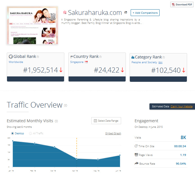Select the All Traffic radio button
This screenshot has width=195, height=177.
(30, 133)
